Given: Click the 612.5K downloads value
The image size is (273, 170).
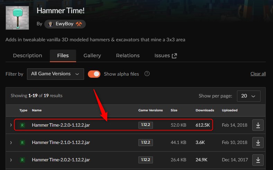Looking at the screenshot, I should [x=203, y=125].
